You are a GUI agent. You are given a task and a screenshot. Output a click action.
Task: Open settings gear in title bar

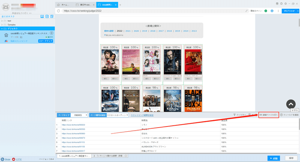(x=285, y=4)
